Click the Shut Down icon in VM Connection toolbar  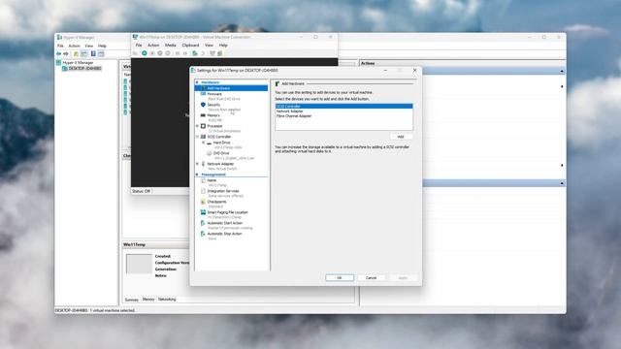(160, 53)
